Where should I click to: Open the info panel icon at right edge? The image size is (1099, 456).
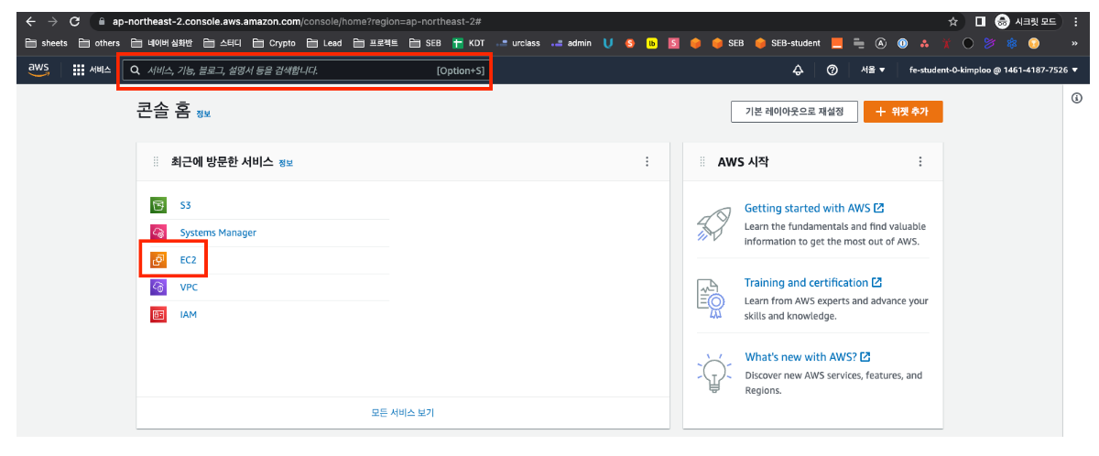1077,98
